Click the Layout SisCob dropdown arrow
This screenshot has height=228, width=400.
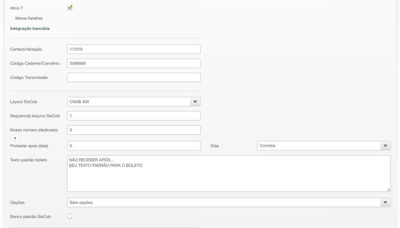(x=195, y=102)
